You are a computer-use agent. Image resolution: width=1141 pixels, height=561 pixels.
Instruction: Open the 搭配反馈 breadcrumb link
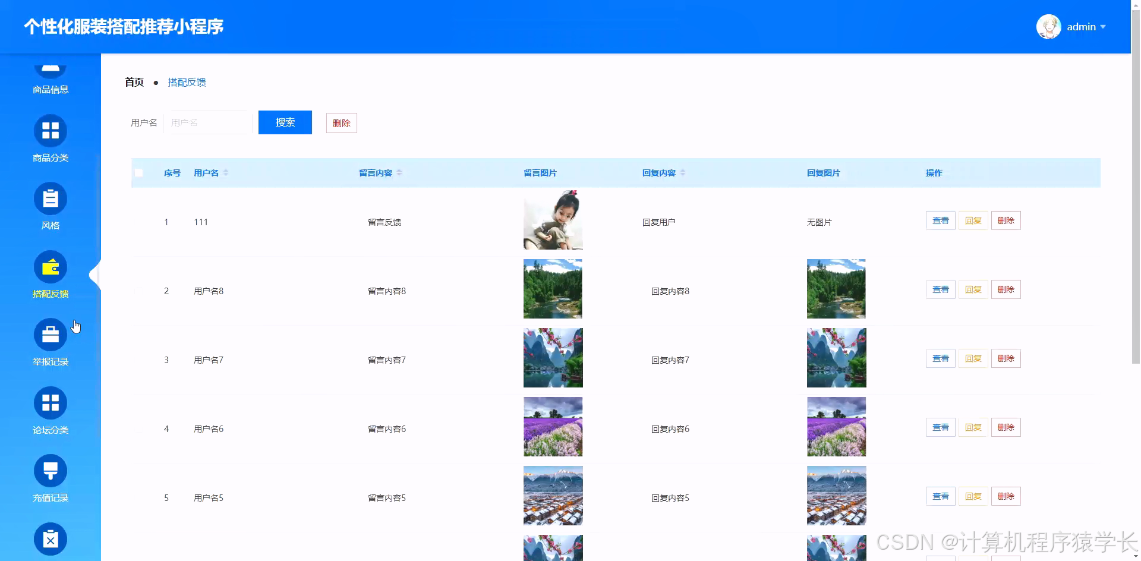coord(186,82)
